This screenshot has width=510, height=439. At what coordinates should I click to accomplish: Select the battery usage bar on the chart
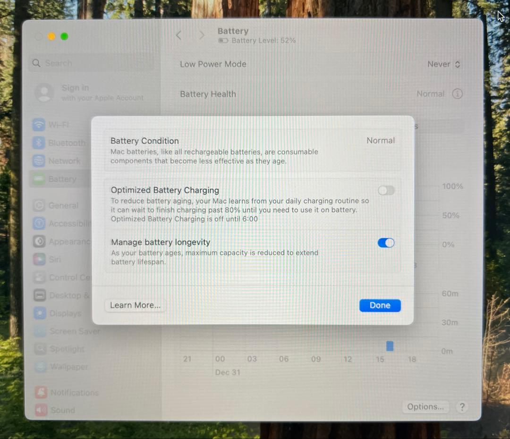389,346
